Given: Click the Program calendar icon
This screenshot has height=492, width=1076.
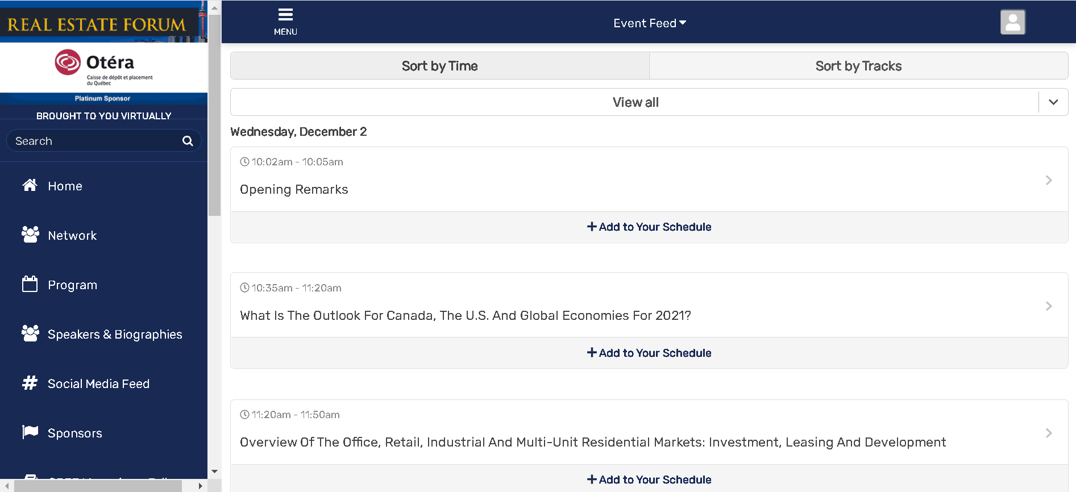Looking at the screenshot, I should pos(30,284).
